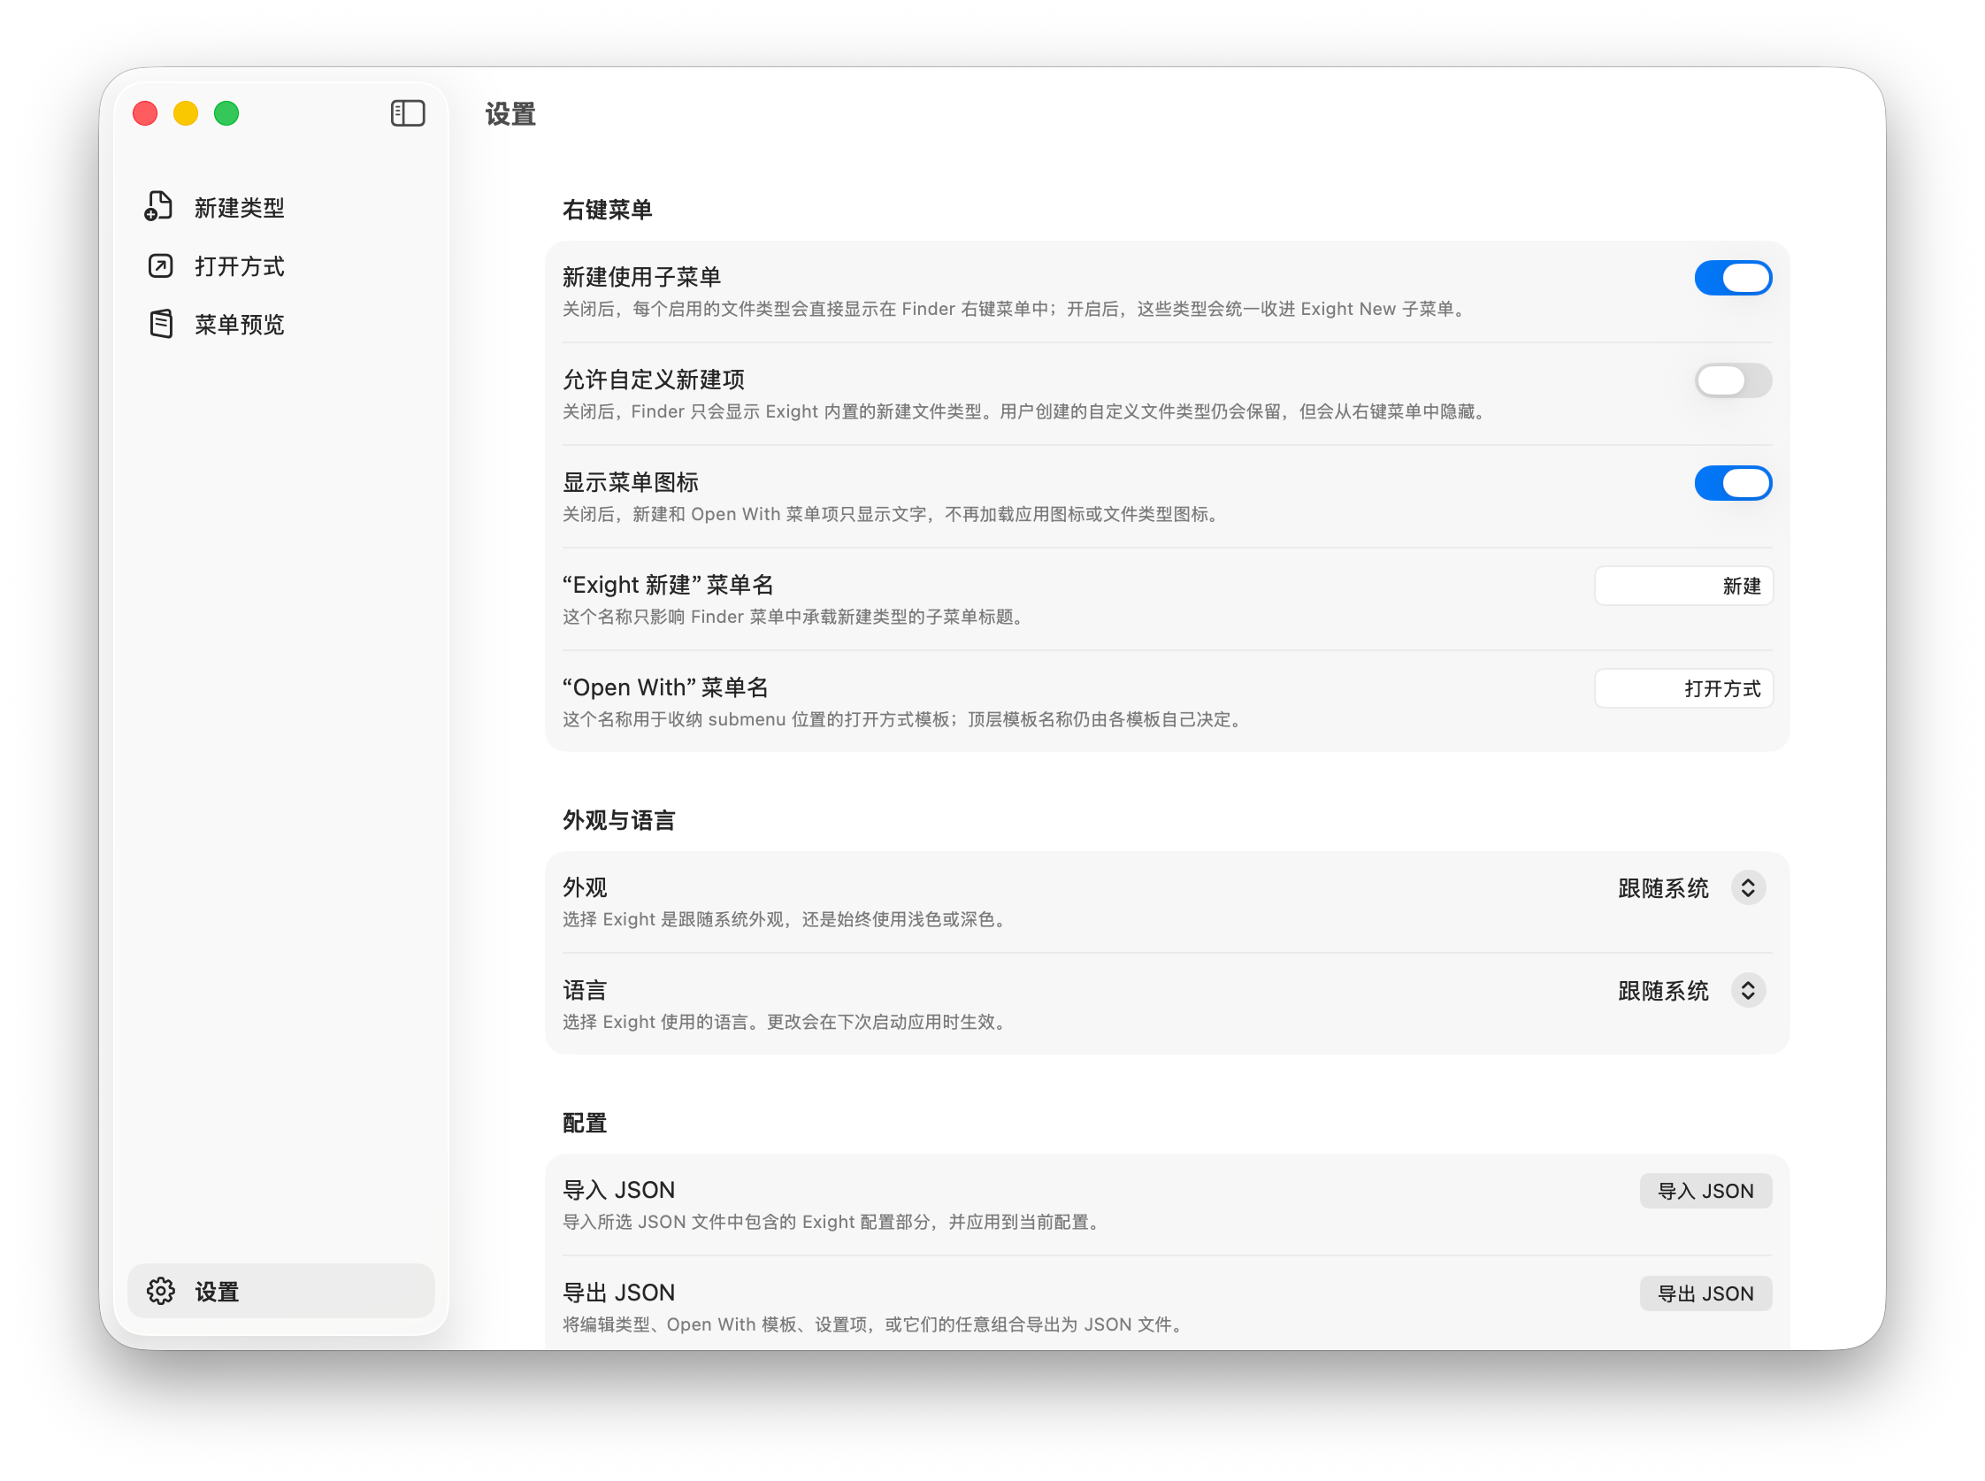Enable the 允许自定义新建项 switch
This screenshot has height=1481, width=1985.
click(x=1733, y=380)
